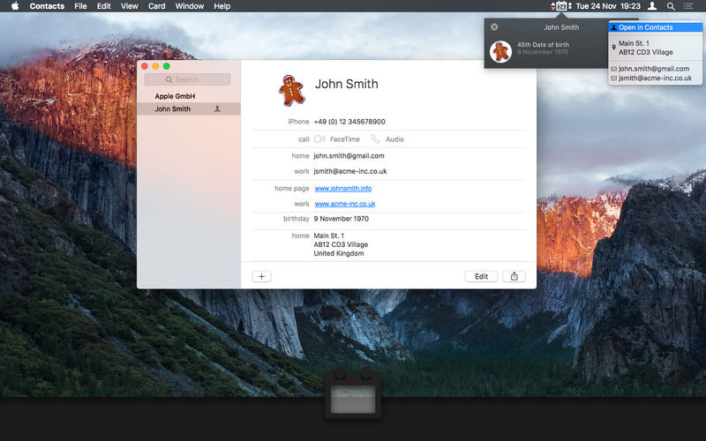The width and height of the screenshot is (706, 441).
Task: Click the FaceTime video call icon
Action: click(319, 139)
